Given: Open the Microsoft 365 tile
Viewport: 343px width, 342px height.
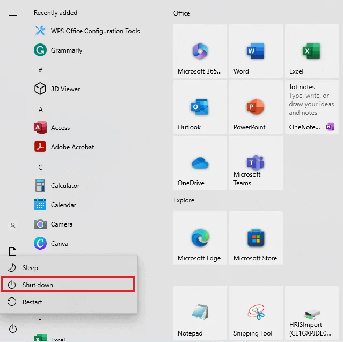Looking at the screenshot, I should point(200,51).
